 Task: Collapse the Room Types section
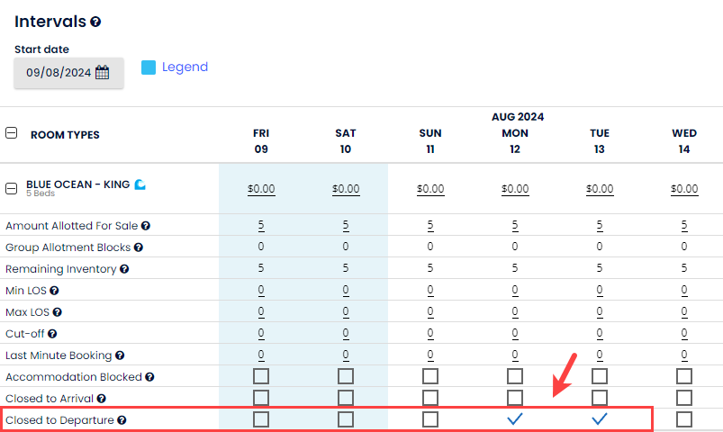coord(12,133)
